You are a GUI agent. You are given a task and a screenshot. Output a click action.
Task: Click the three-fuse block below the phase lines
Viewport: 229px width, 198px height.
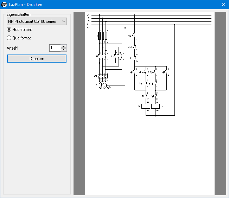coord(103,36)
